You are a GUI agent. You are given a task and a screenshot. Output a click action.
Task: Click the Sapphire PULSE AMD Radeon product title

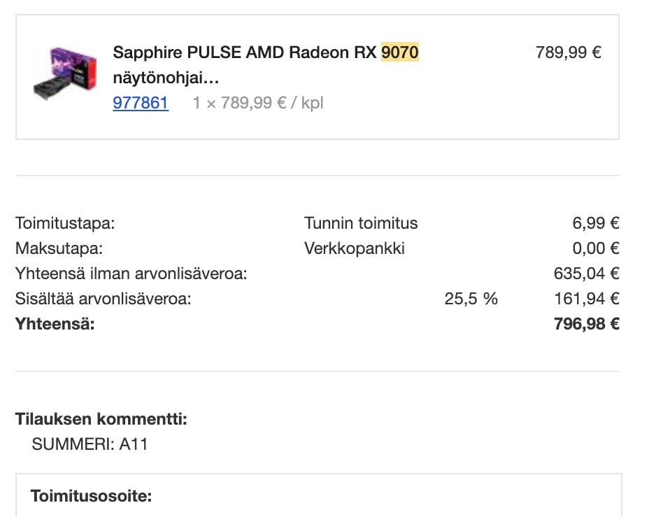(x=245, y=52)
